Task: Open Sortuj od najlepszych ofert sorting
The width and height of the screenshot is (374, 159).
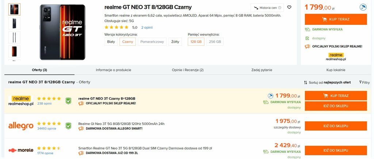Action: pos(327,82)
